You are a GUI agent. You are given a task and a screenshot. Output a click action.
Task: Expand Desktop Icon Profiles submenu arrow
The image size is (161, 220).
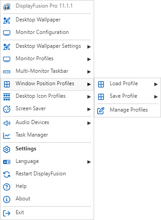tap(89, 97)
